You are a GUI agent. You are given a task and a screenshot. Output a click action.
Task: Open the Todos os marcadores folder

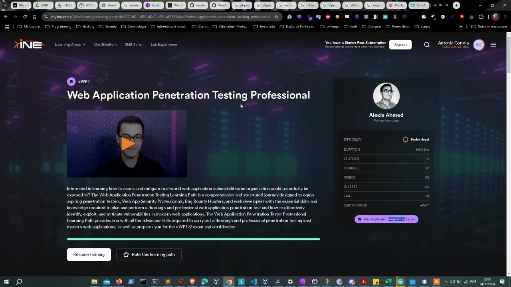[x=489, y=26]
